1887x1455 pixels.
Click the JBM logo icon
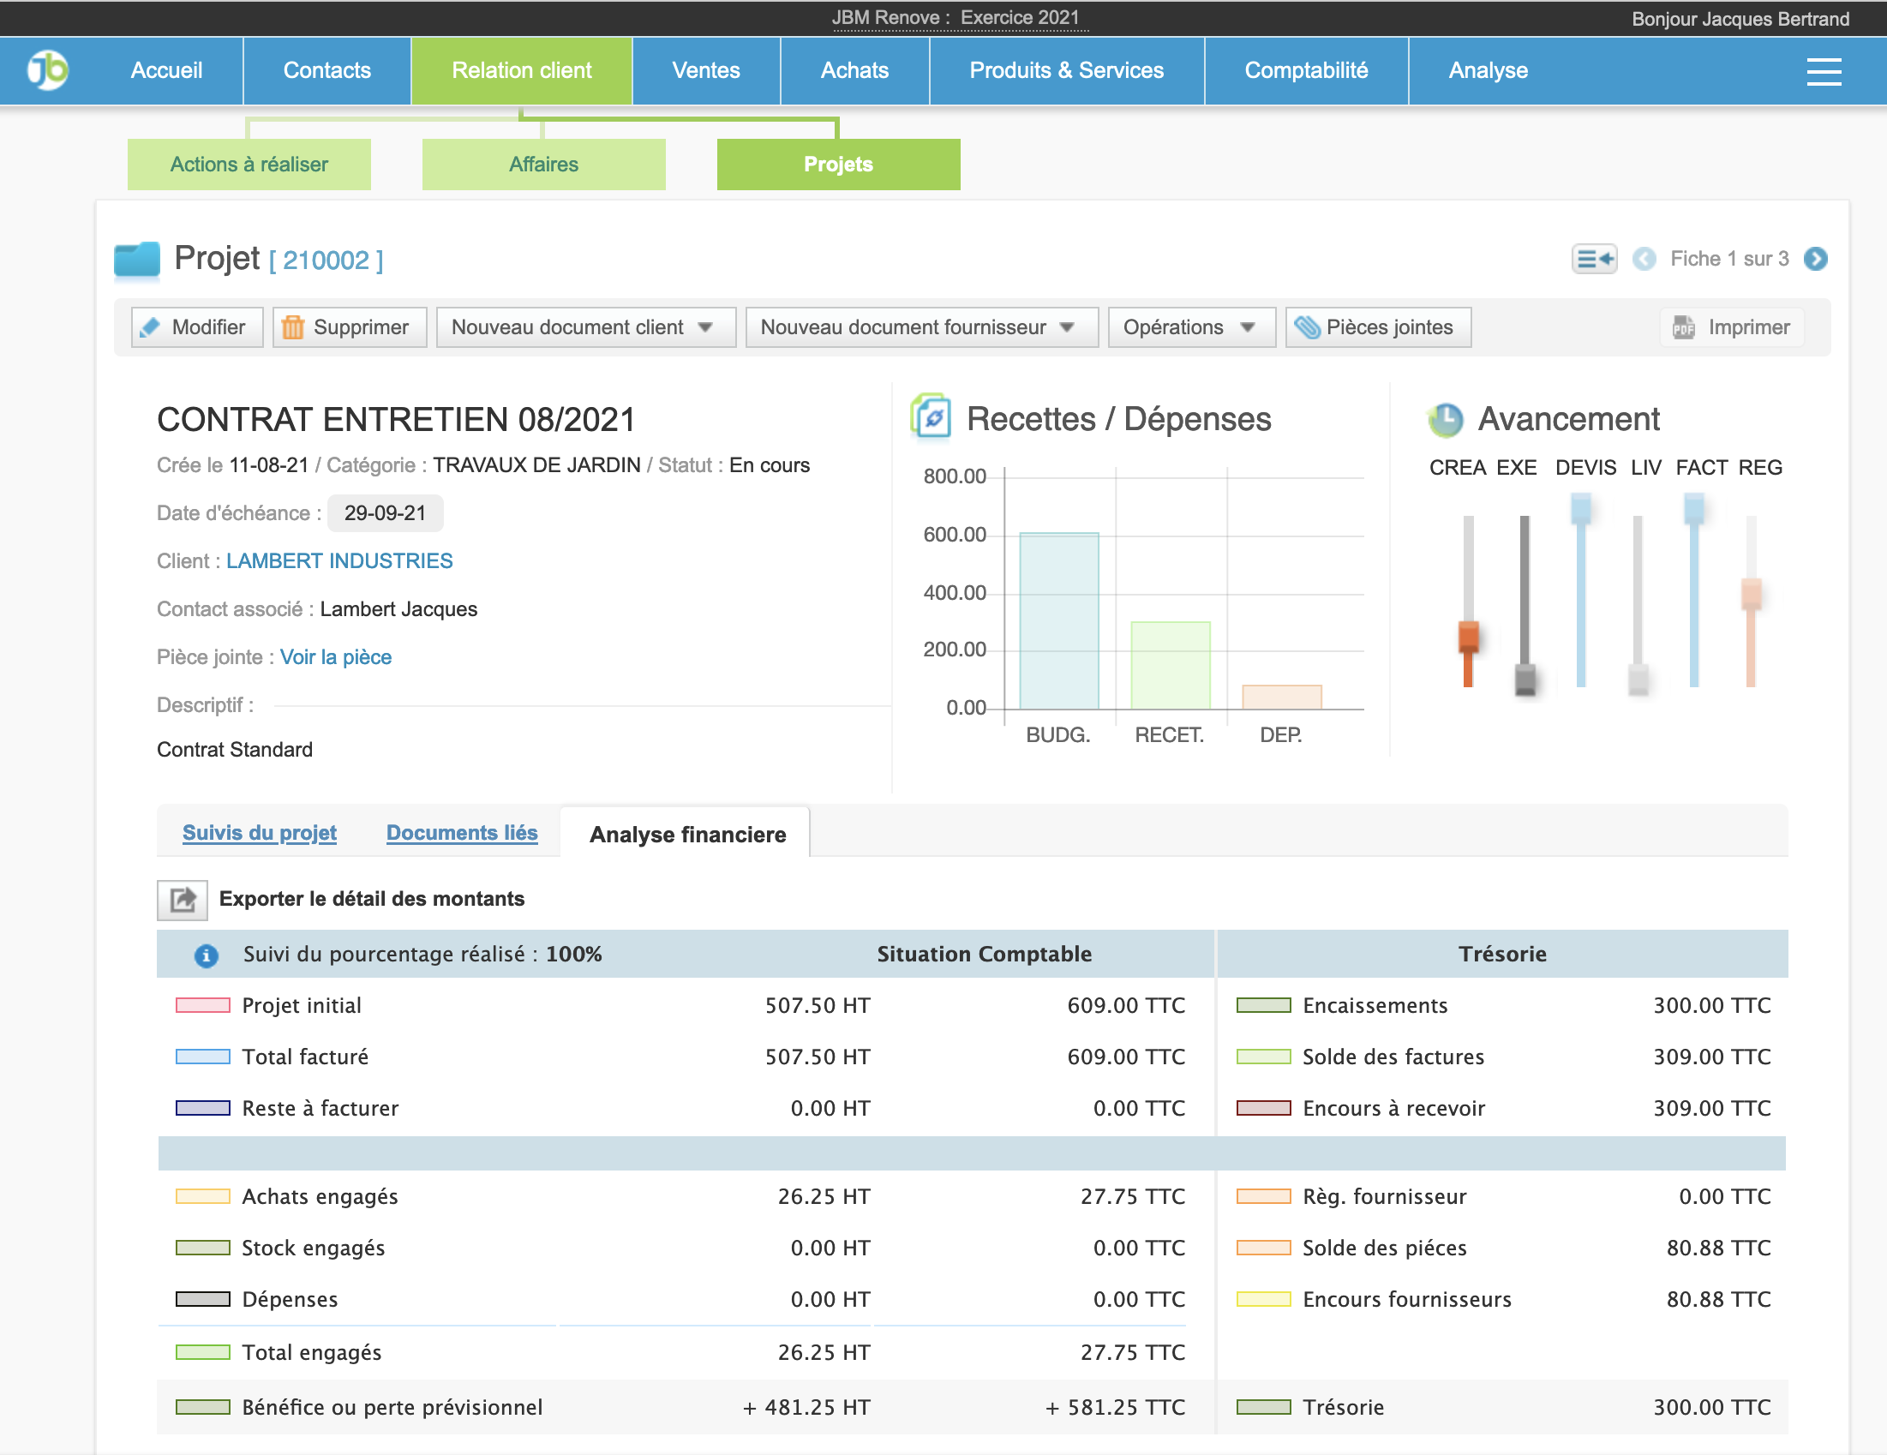point(47,70)
